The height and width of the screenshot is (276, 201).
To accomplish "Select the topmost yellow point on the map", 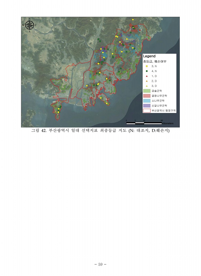I will tap(133, 20).
